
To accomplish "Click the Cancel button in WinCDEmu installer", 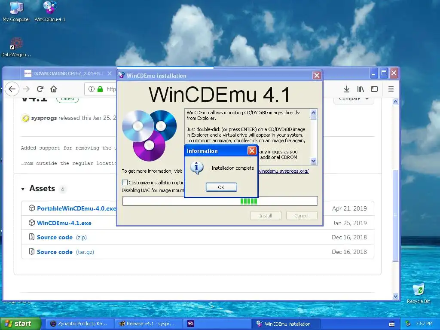I will [302, 216].
